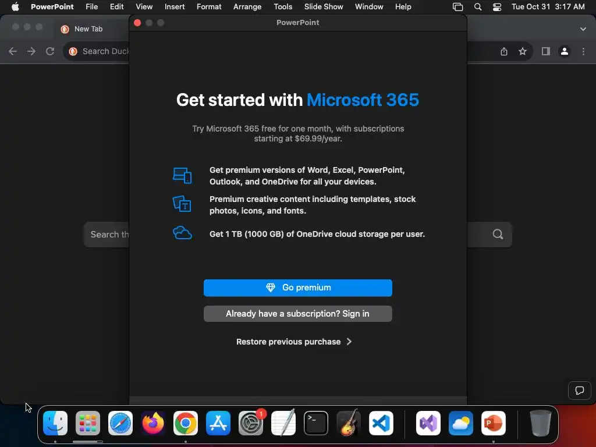Click the devices icon beside premium versions text

click(182, 176)
